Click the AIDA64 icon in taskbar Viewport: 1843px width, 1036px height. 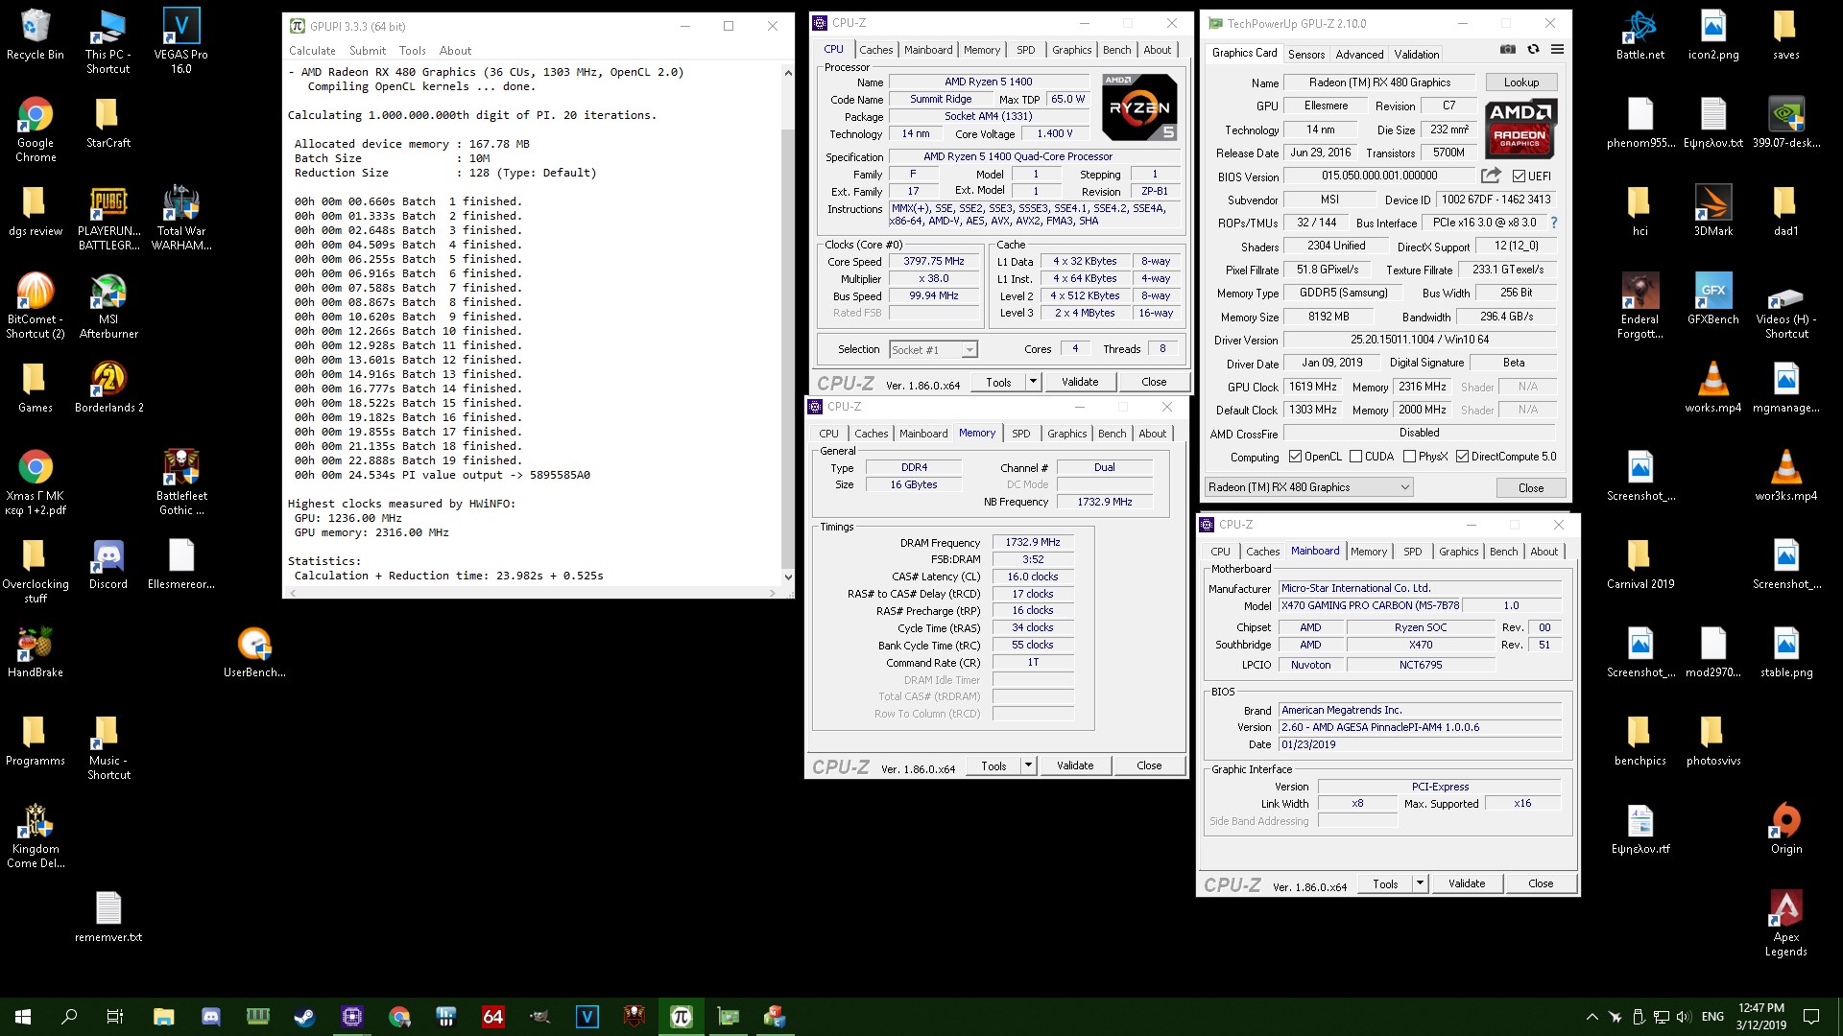click(x=493, y=1017)
